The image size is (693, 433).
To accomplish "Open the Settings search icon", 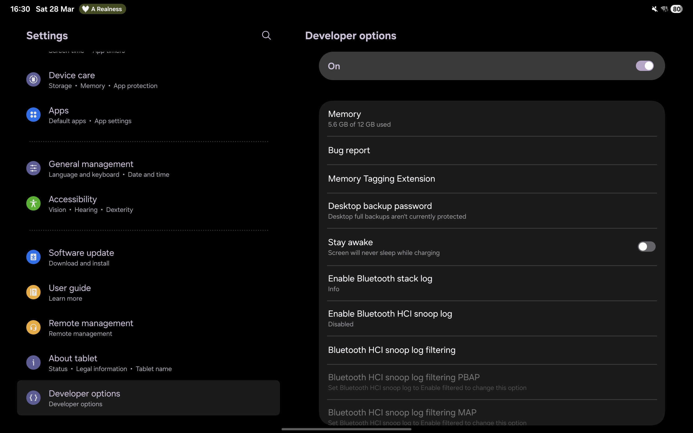I will (x=266, y=35).
